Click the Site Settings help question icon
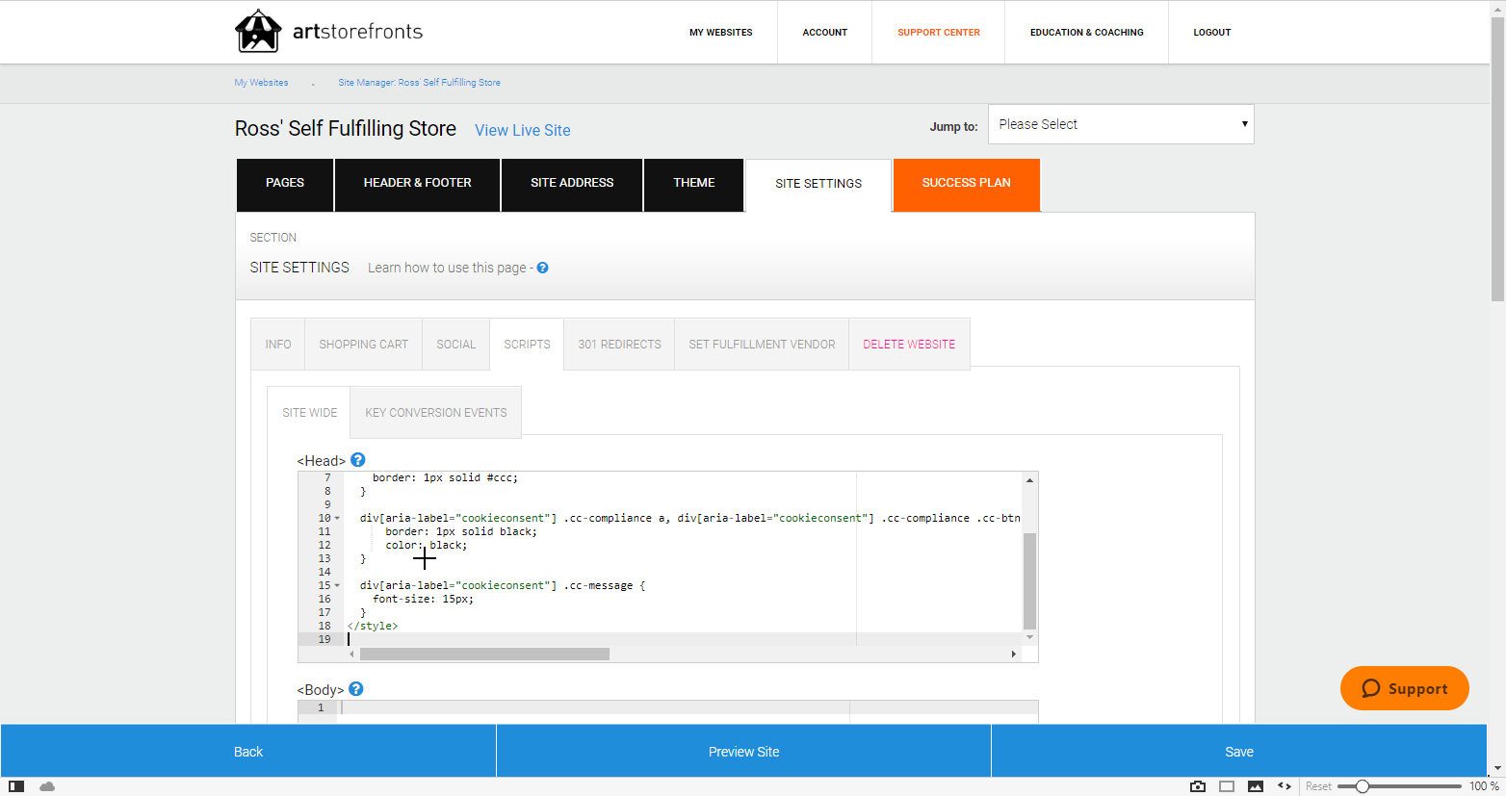The image size is (1506, 796). [543, 268]
